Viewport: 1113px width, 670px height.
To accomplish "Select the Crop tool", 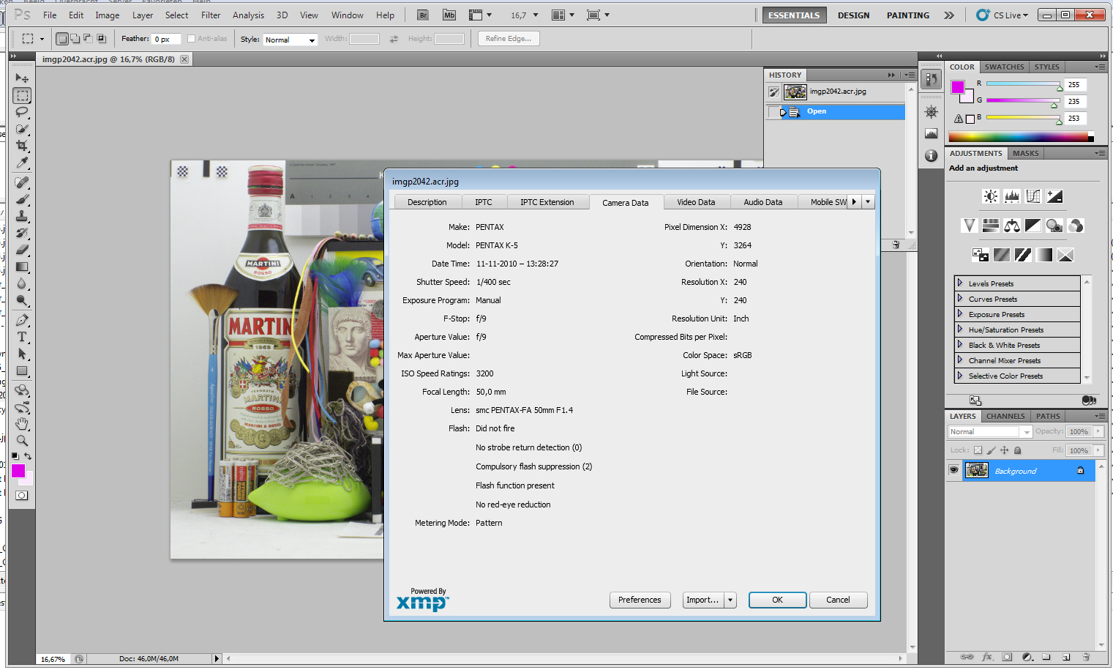I will click(22, 146).
